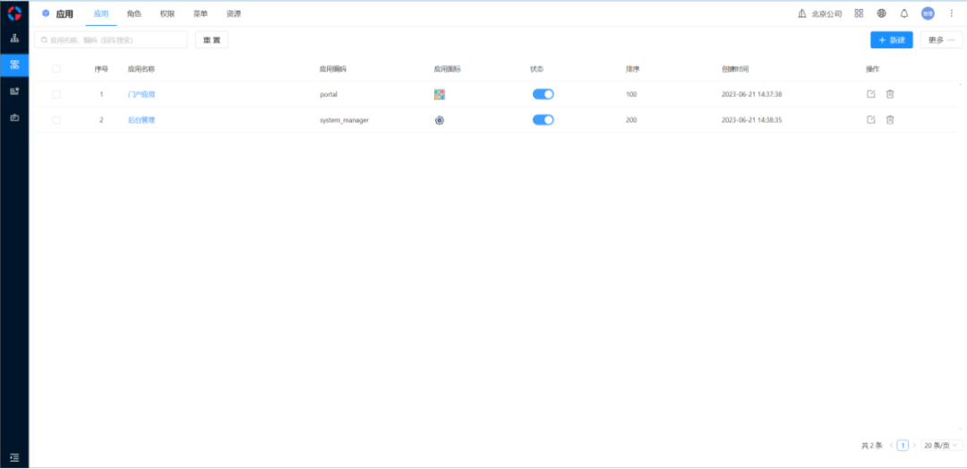Toggle the status switch for 门户应用

[x=543, y=94]
